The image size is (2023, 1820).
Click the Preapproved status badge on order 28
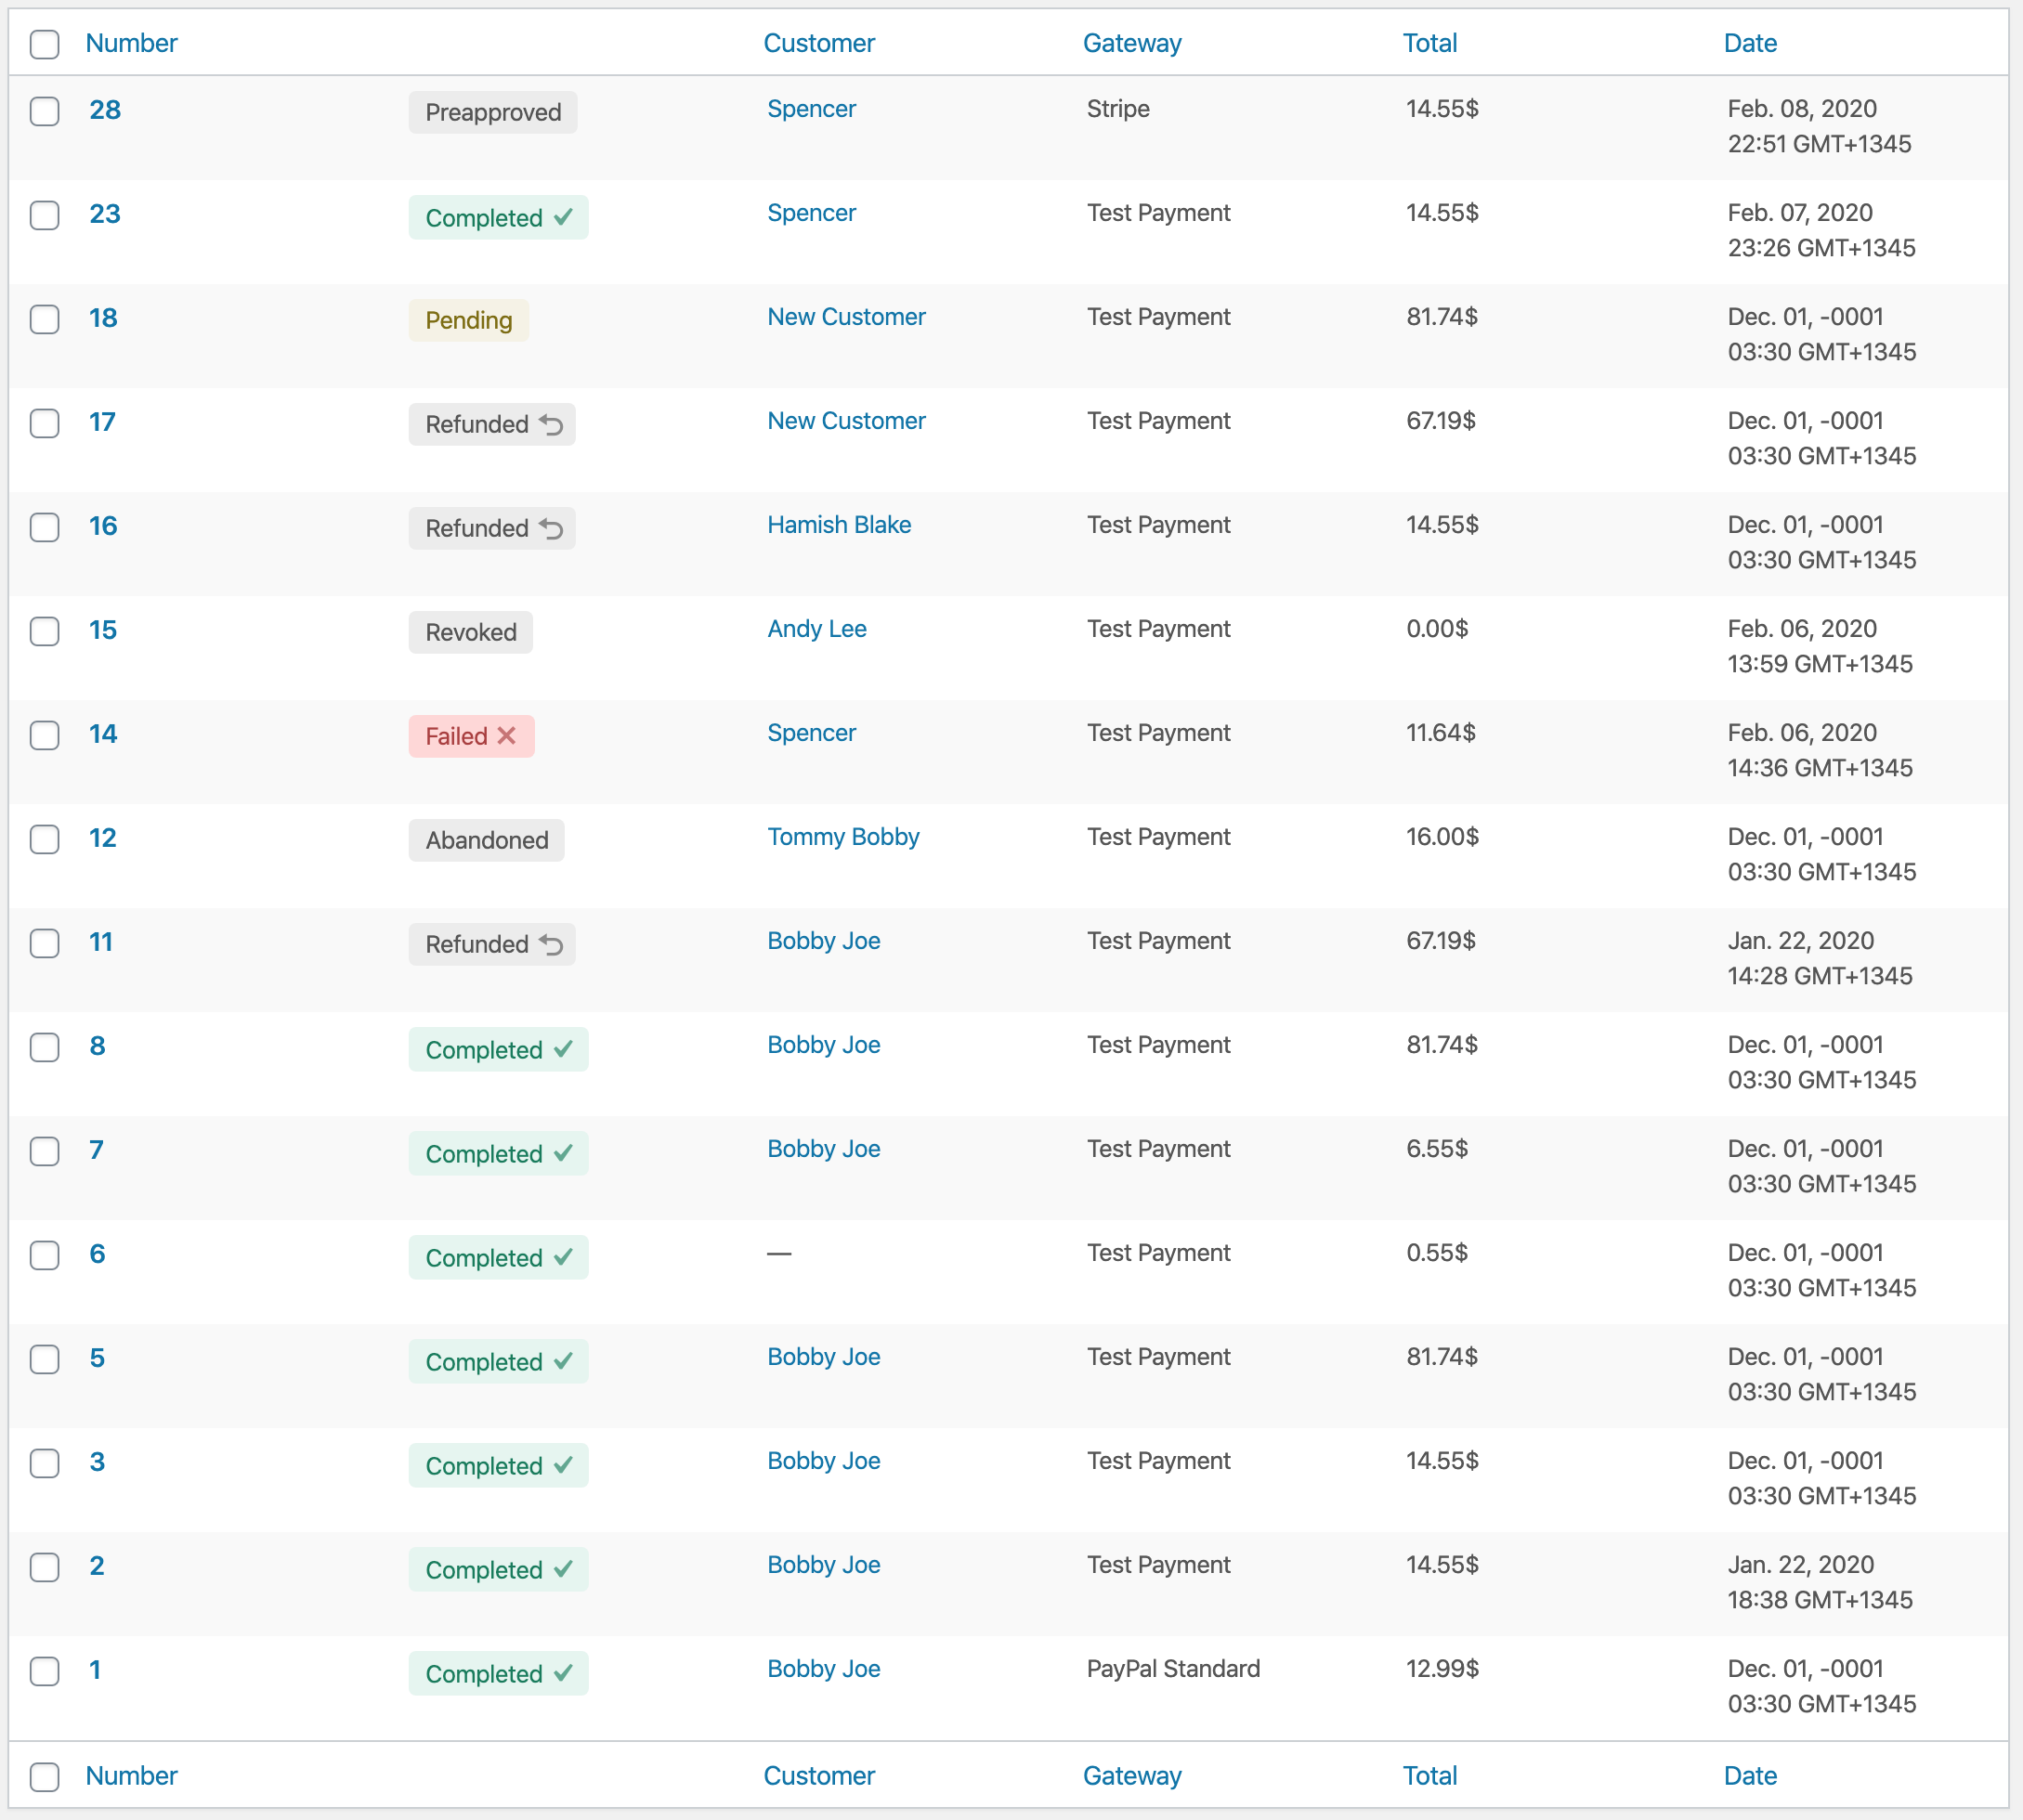pos(493,112)
